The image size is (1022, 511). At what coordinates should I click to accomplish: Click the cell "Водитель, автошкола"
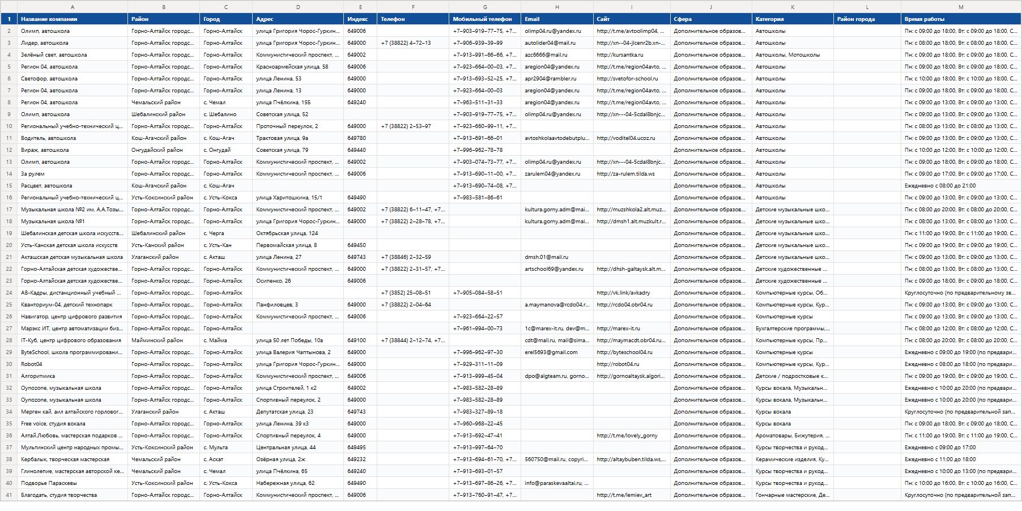(x=73, y=138)
